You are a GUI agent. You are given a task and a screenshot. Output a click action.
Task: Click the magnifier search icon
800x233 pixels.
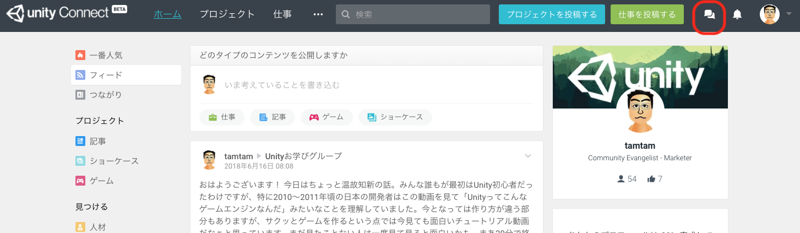(346, 15)
